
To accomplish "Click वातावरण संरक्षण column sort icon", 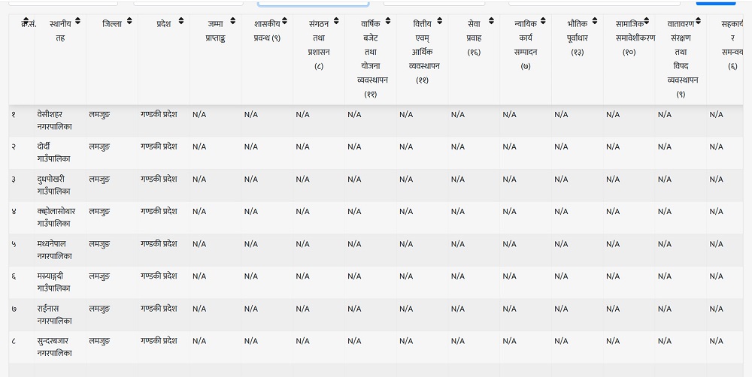I will (x=698, y=23).
